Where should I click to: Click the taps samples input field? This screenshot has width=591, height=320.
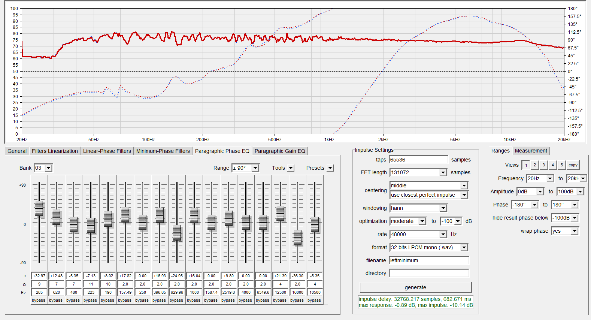[418, 160]
